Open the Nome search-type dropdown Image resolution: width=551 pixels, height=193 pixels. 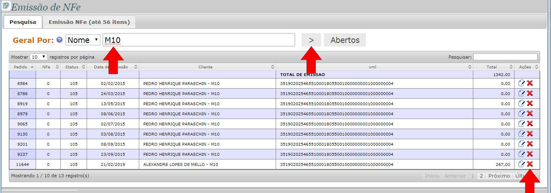(x=83, y=40)
